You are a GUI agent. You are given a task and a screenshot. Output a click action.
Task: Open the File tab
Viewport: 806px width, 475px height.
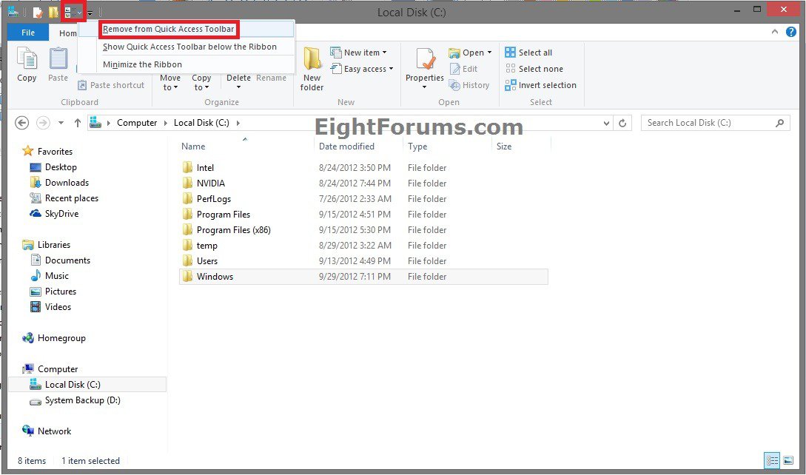tap(28, 33)
